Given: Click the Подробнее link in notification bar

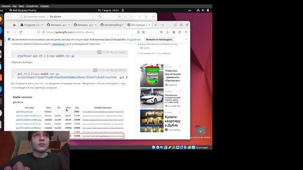Looking at the screenshot, I should coord(134,40).
